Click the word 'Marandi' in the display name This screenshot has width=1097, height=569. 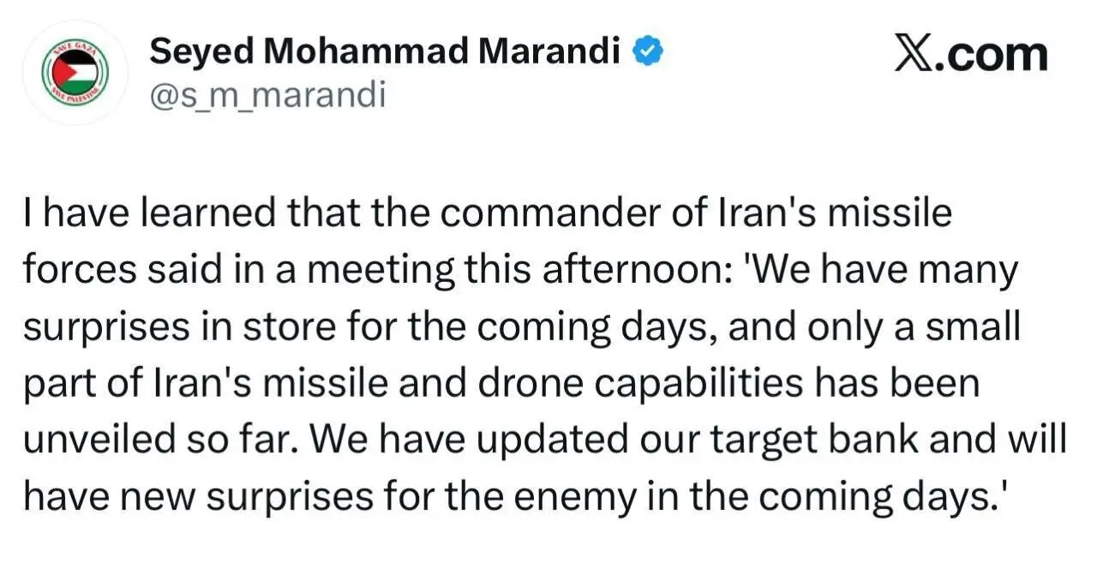549,53
